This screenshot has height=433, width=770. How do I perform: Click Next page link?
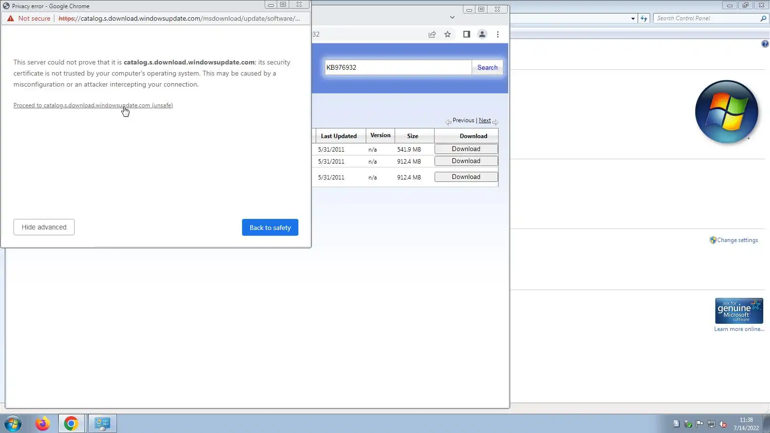coord(485,120)
